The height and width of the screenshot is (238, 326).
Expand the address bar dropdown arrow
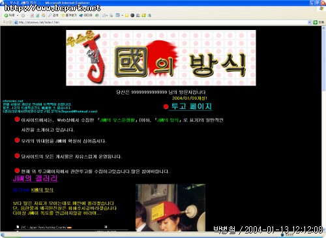point(310,22)
